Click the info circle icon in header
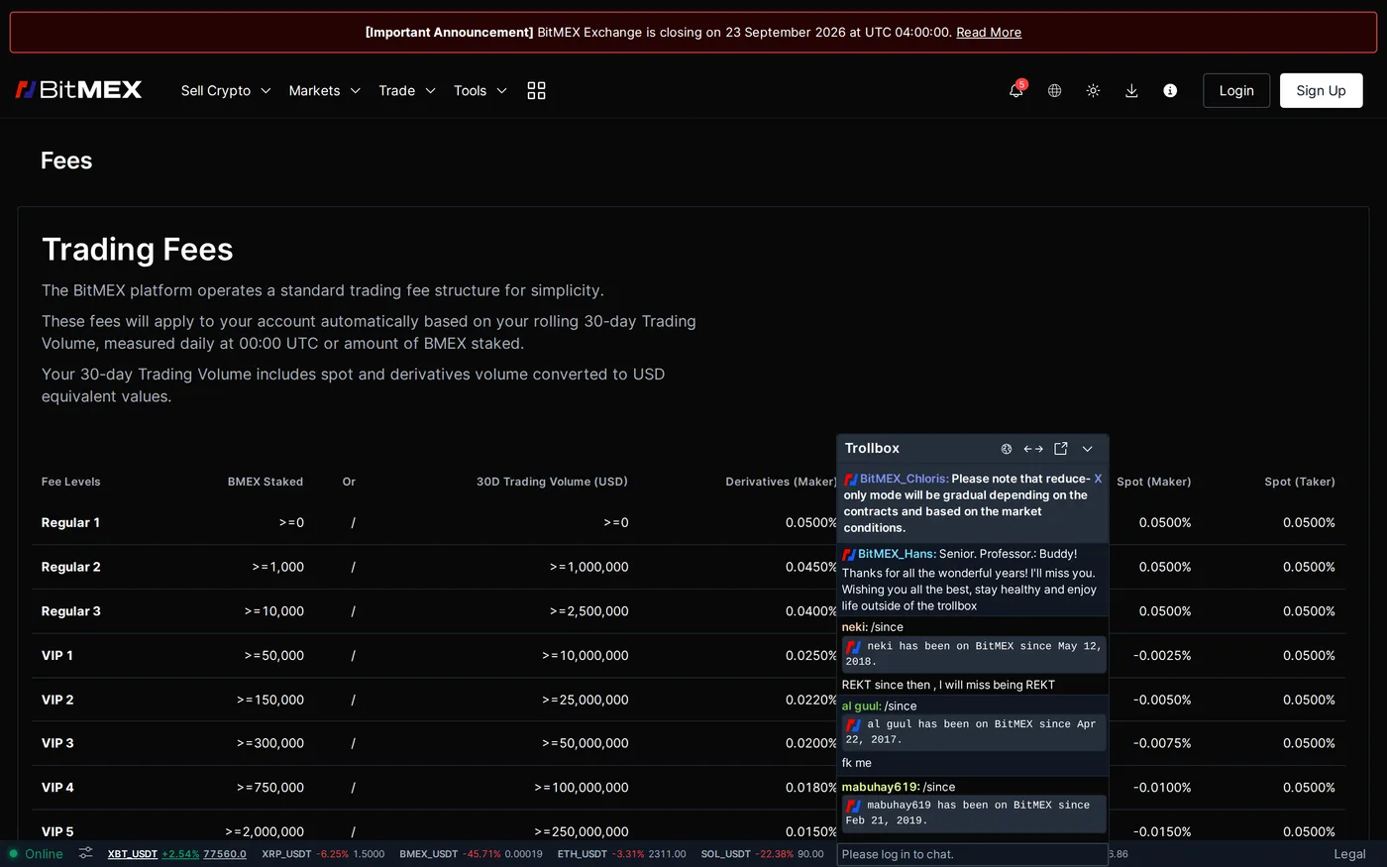Image resolution: width=1387 pixels, height=867 pixels. pyautogui.click(x=1170, y=90)
